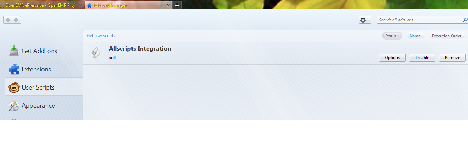The image size is (468, 161).
Task: Sort scripts by Status
Action: tap(392, 36)
